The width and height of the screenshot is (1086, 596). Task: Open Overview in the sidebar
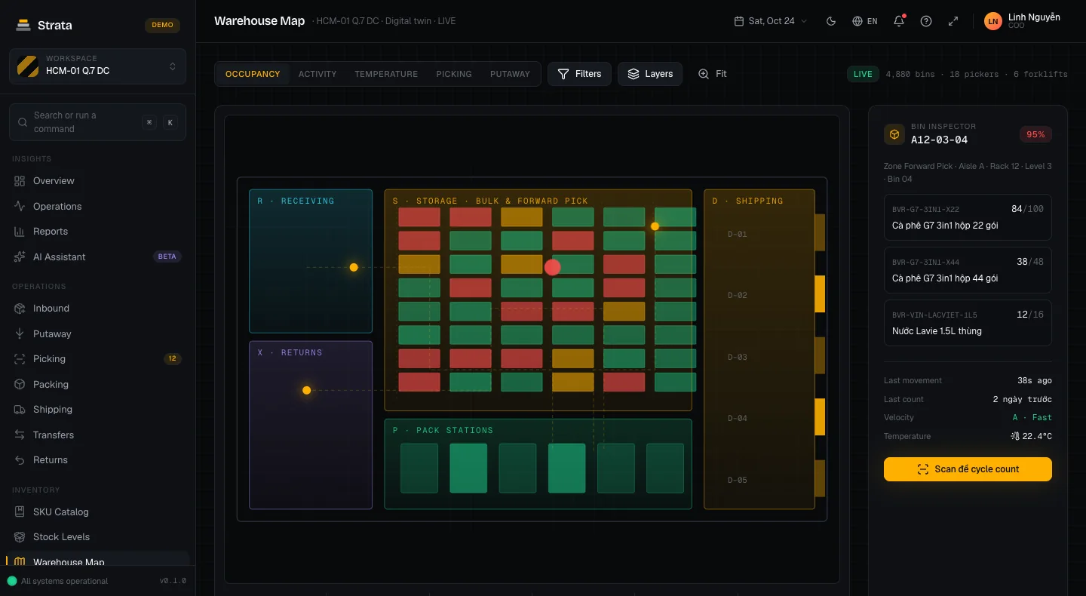98,181
